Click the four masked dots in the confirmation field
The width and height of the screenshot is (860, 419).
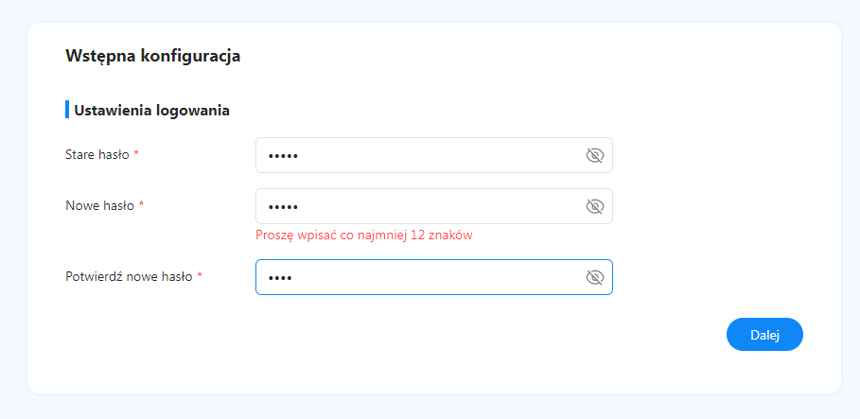tap(280, 278)
